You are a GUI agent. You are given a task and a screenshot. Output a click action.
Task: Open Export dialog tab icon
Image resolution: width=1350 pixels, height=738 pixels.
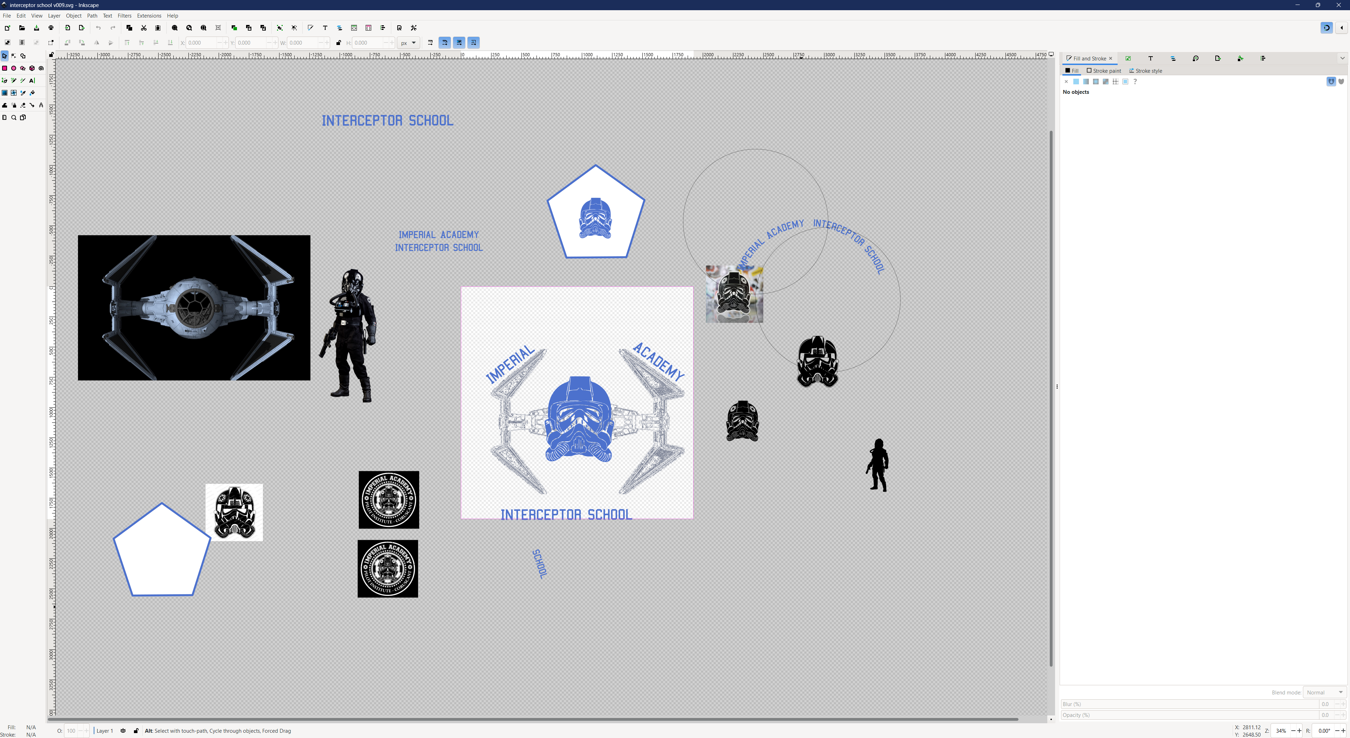(1217, 58)
